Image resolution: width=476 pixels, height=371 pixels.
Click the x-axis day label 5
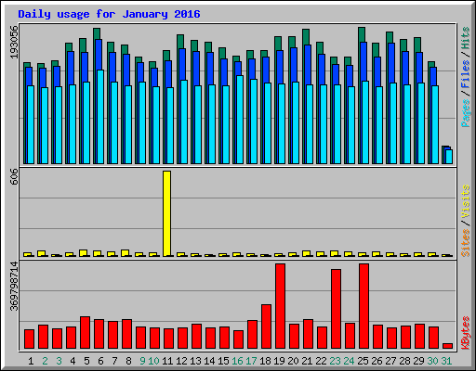pos(86,361)
